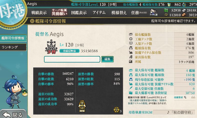The height and width of the screenshot is (118, 197).
Task: Click the gear icon beside 艦隊司令部情報
Action: [32, 21]
